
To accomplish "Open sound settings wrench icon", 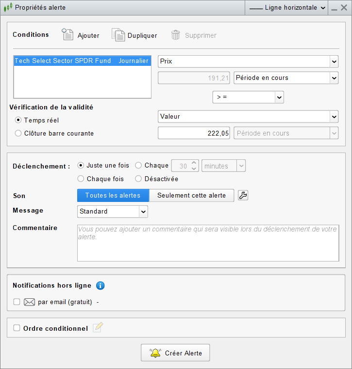I will (243, 195).
